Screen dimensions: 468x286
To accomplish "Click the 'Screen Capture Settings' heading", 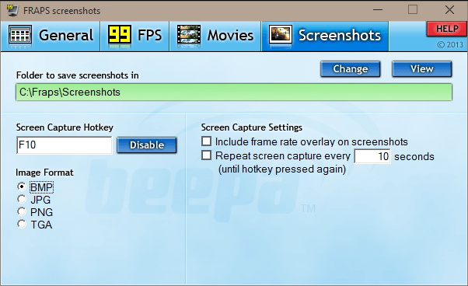I will click(x=252, y=127).
